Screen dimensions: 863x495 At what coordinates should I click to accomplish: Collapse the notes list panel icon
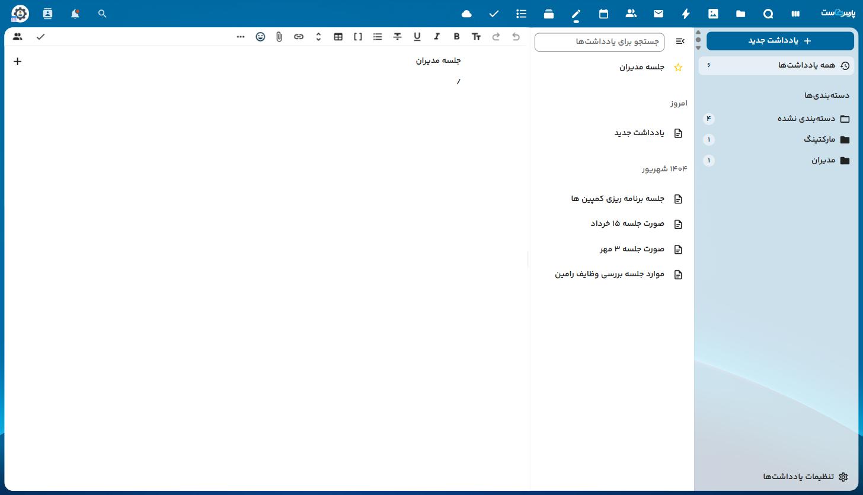pos(680,41)
